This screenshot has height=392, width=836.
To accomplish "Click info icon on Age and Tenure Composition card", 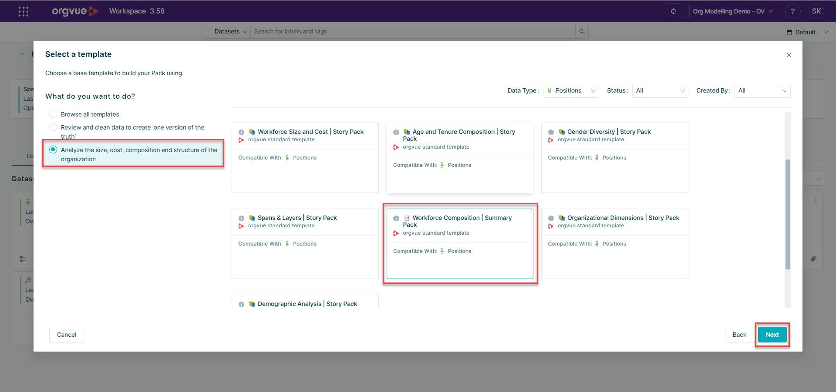I will (x=396, y=132).
